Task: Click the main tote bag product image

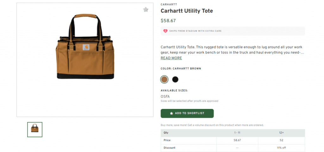Action: 85,60
